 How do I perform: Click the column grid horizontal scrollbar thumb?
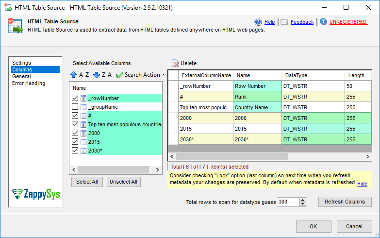tap(232, 157)
